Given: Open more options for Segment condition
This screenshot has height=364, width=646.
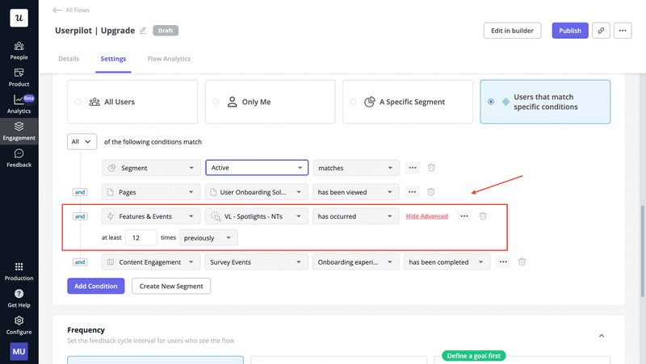Looking at the screenshot, I should point(413,168).
